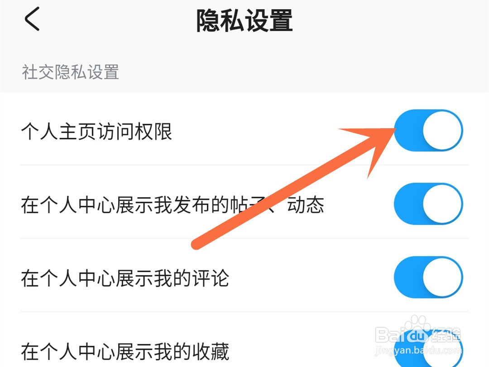
Task: Toggle 在个人中心展示我的收藏 switch
Action: [428, 348]
